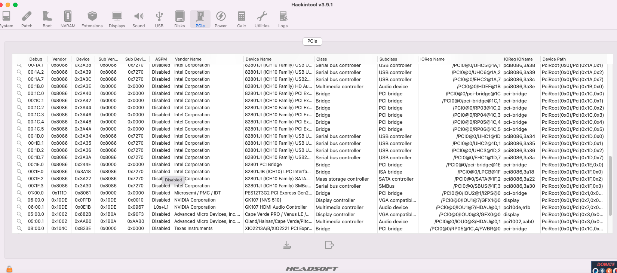This screenshot has height=273, width=617.
Task: Open the ASPM dropdown for device 01:00.0
Action: (161, 193)
